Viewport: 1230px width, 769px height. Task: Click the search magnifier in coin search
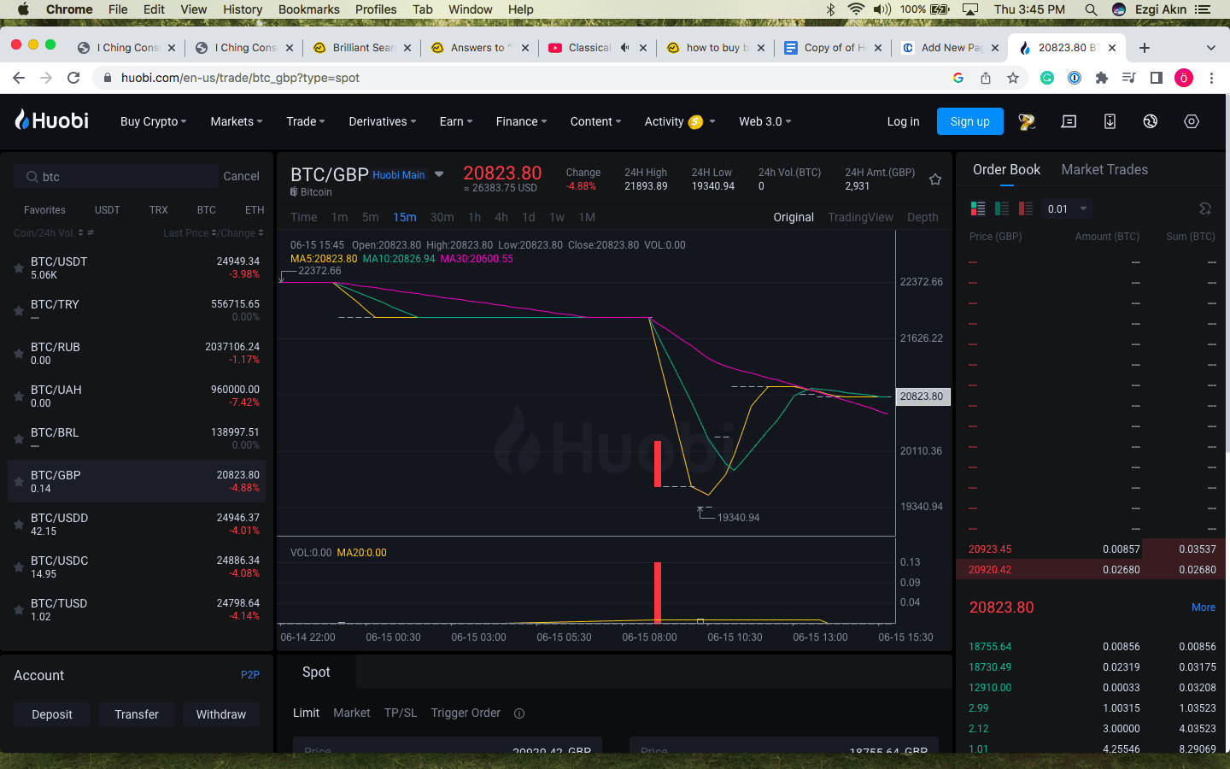tap(32, 177)
